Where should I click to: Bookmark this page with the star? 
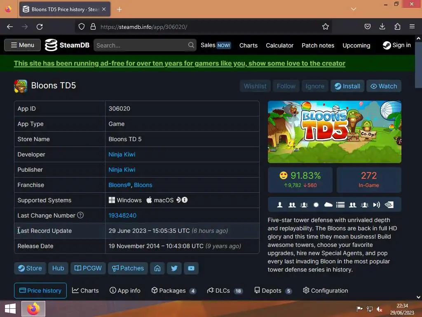point(326,27)
